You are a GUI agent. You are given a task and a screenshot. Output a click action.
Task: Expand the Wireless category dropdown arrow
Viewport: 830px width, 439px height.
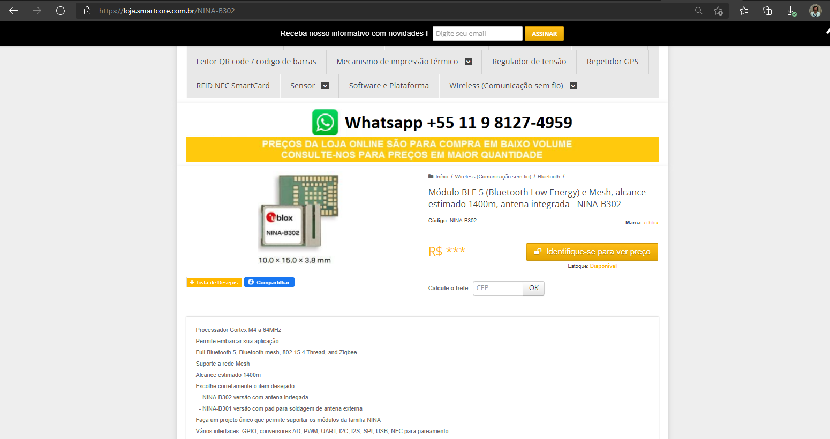tap(573, 86)
